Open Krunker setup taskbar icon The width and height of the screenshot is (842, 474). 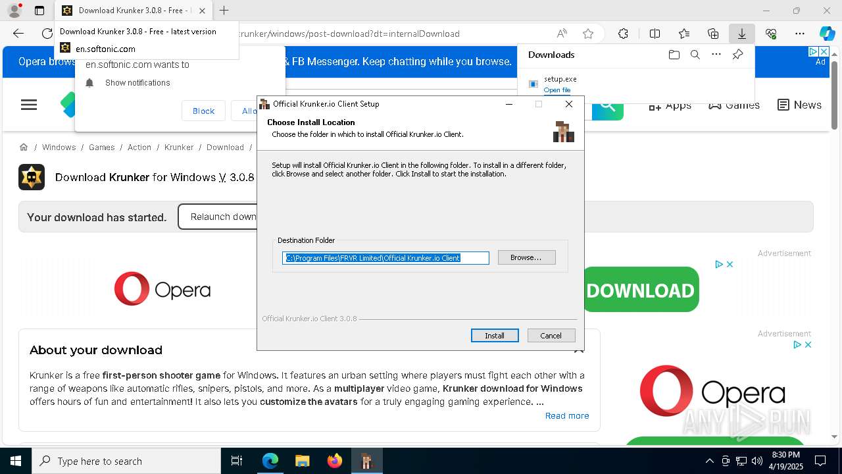coord(366,461)
